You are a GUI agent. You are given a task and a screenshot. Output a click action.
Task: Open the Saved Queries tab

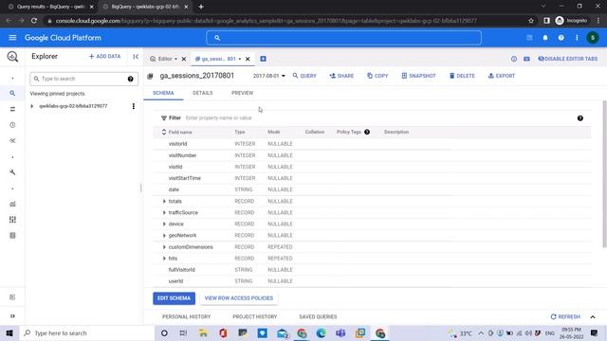(x=318, y=316)
